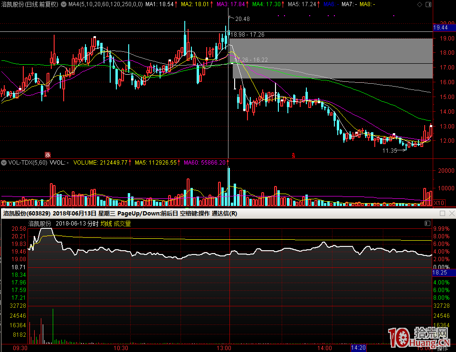The height and width of the screenshot is (352, 456).
Task: Click the 20.48 high price label
Action: (x=242, y=19)
